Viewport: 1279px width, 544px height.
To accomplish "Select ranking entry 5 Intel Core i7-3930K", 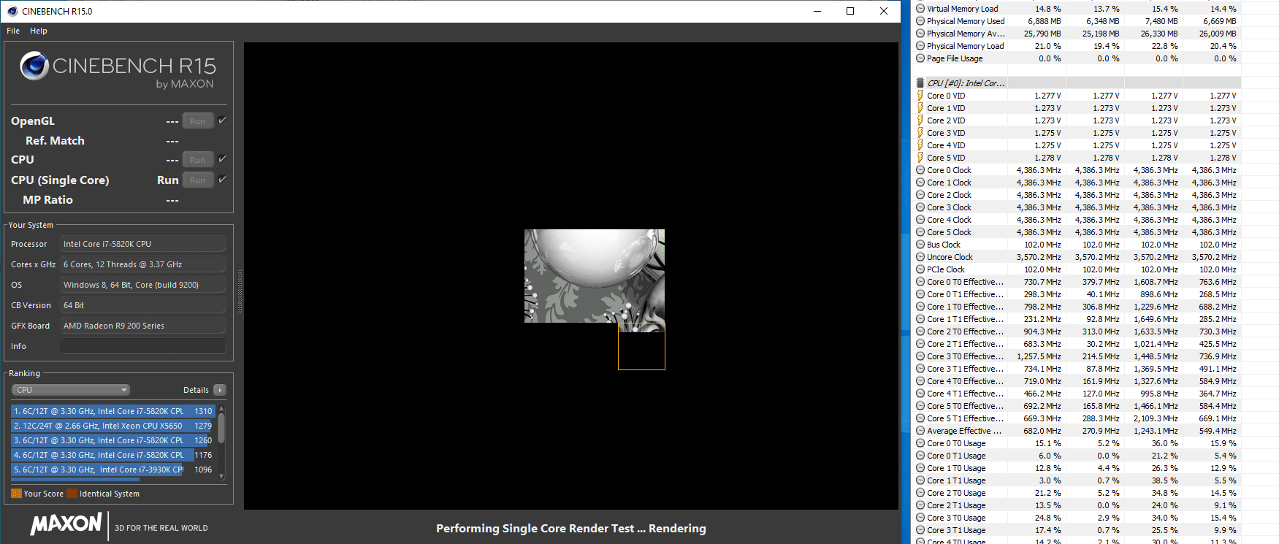I will click(x=113, y=470).
